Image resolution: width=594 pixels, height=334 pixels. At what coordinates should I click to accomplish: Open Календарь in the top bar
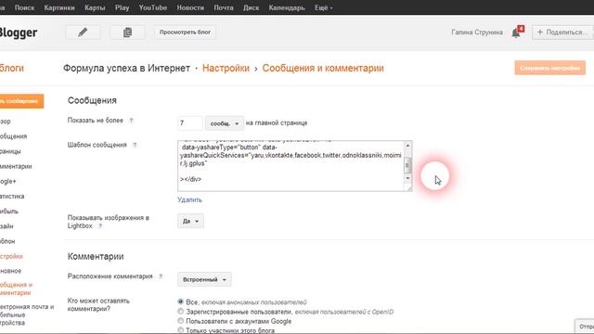click(287, 7)
